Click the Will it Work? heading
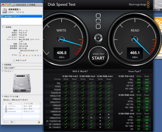 click(80, 71)
